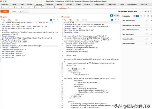This screenshot has width=152, height=109.
Task: Close Repeater tab 5
Action: tap(30, 7)
